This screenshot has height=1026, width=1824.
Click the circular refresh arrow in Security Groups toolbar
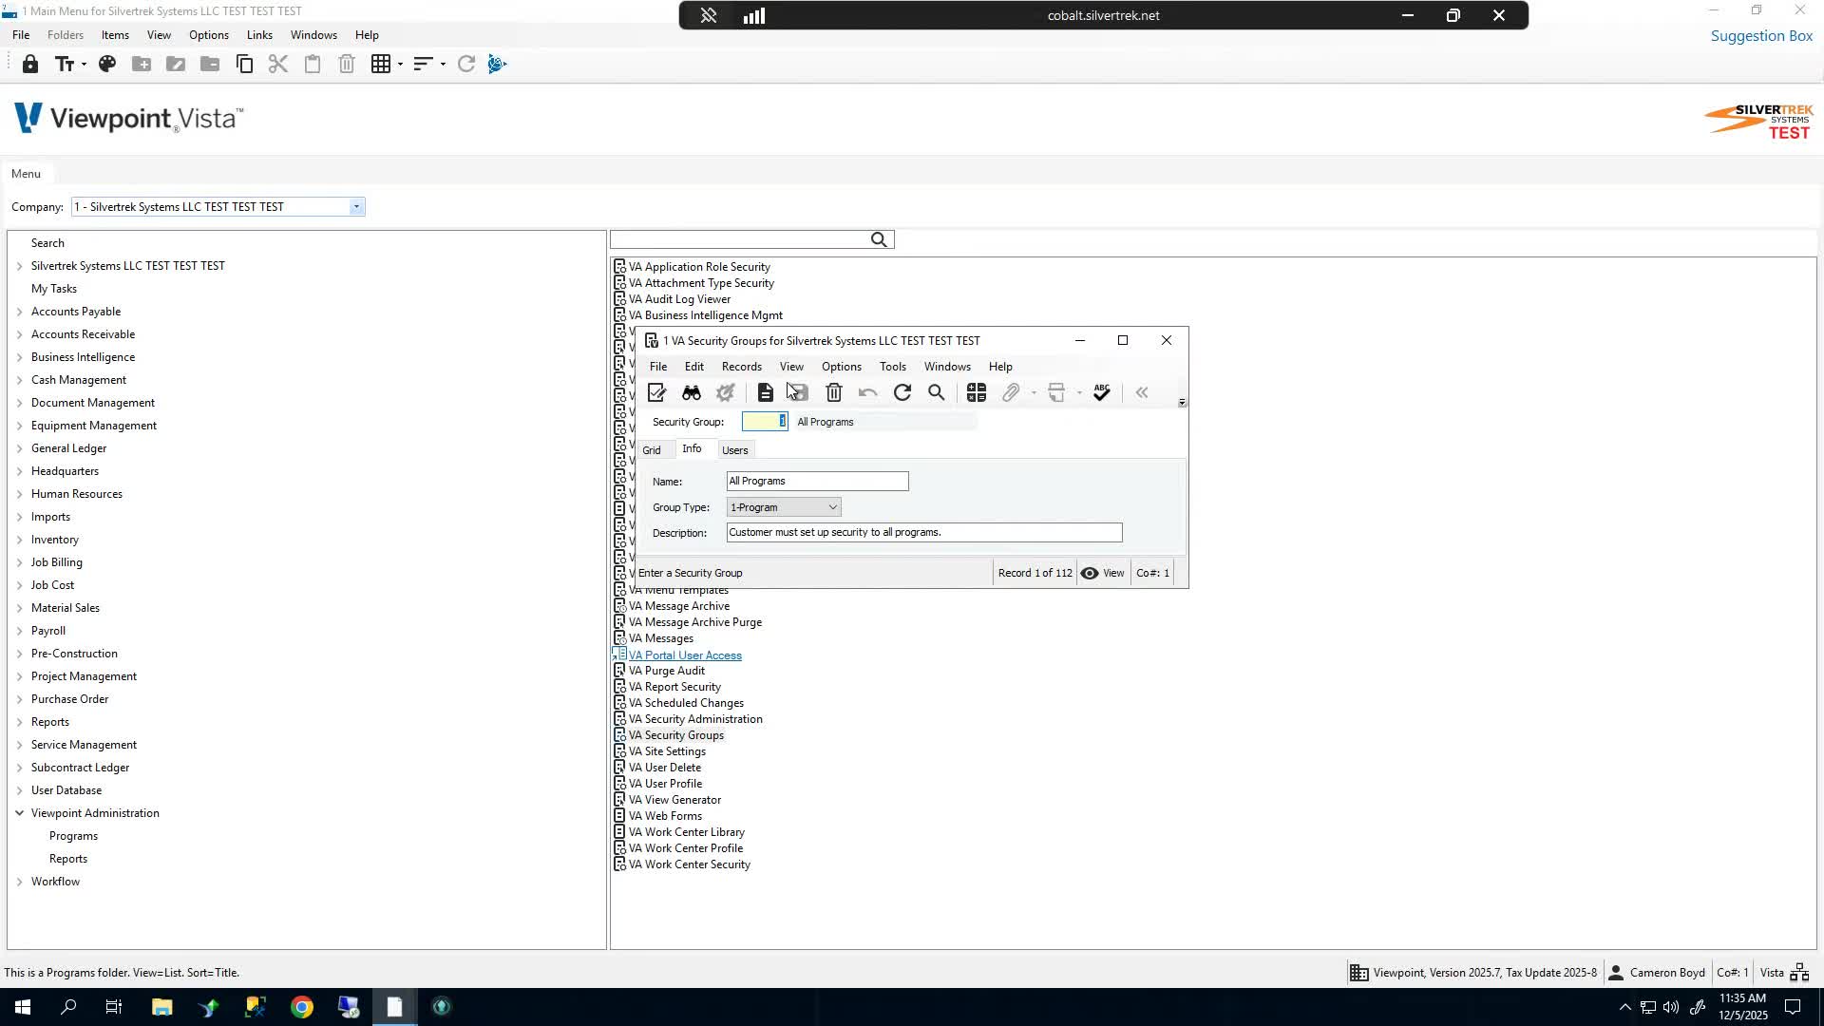902,393
